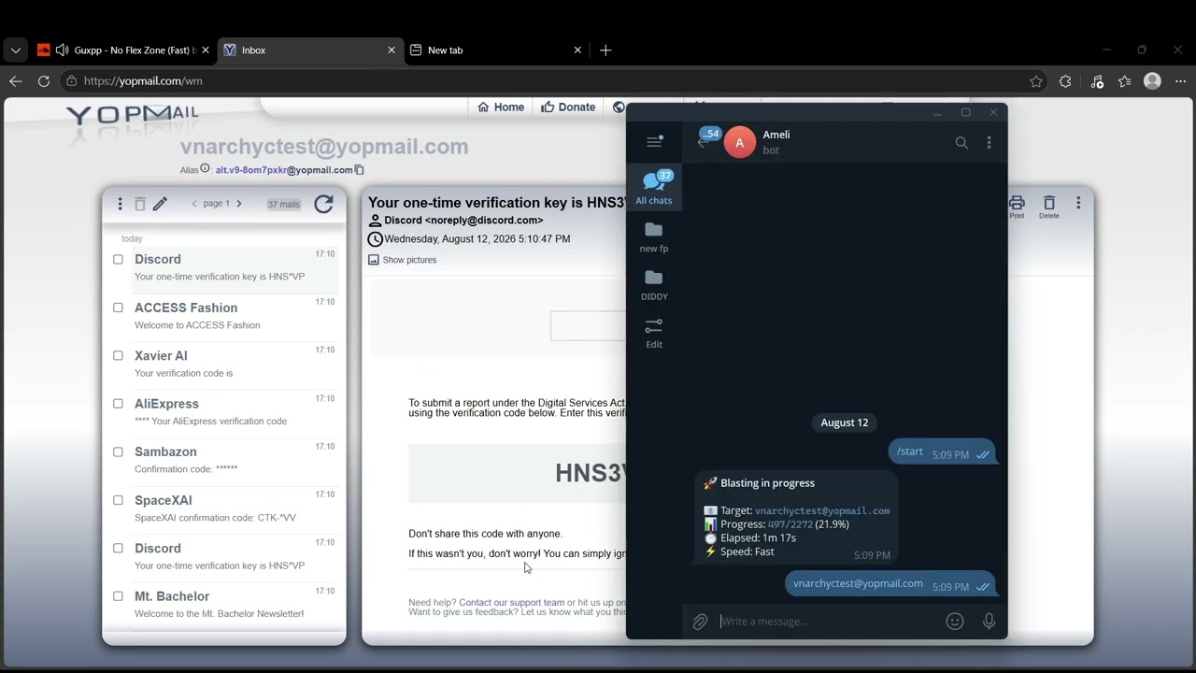Tick the ACCESS Fashion mail checkbox
This screenshot has height=673, width=1196.
pyautogui.click(x=118, y=308)
